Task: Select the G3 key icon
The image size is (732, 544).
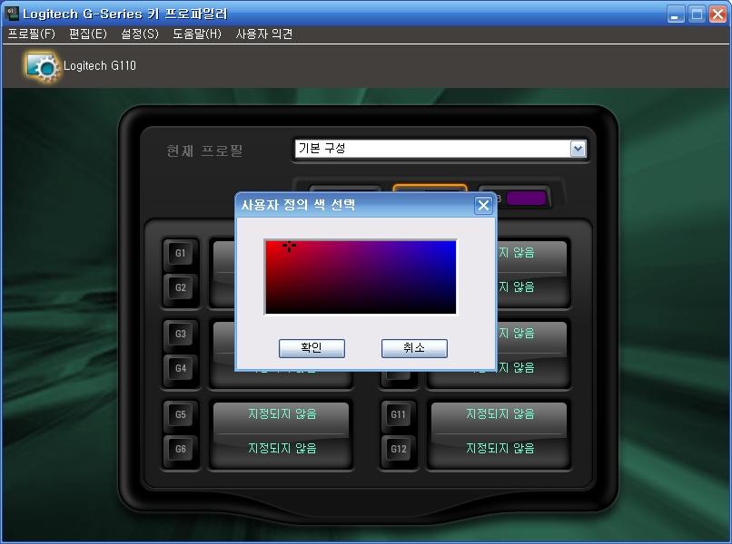Action: click(180, 335)
